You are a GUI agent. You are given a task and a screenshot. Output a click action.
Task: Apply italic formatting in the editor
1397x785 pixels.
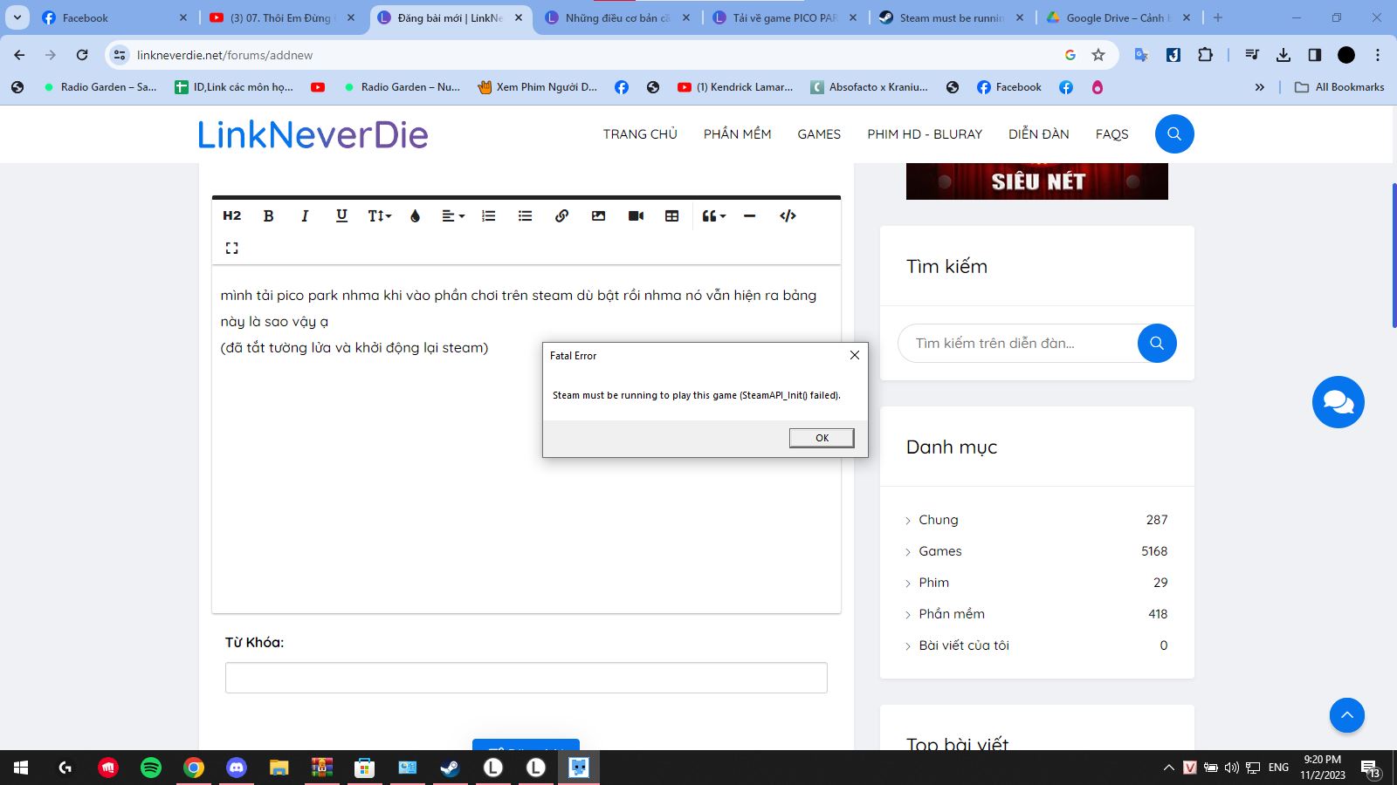(x=305, y=216)
